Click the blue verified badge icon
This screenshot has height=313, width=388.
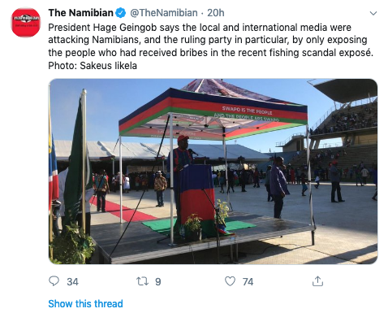coord(121,13)
